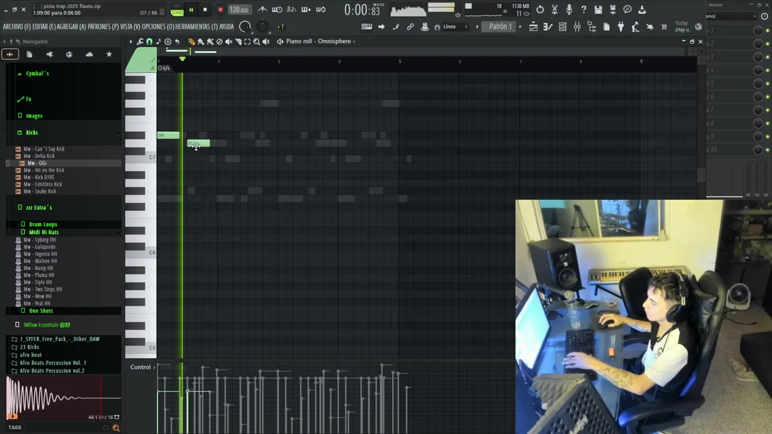Image resolution: width=772 pixels, height=434 pixels.
Task: Select the Playback speaker tool in piano roll
Action: point(266,42)
